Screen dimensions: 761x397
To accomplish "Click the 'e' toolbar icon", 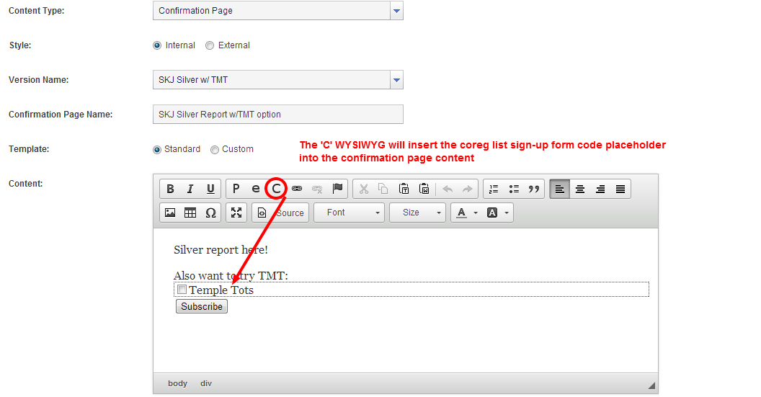I will point(256,189).
